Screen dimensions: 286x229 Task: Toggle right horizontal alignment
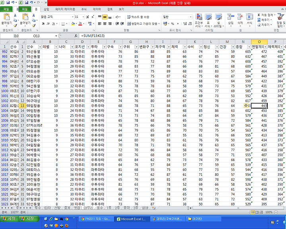[110, 23]
